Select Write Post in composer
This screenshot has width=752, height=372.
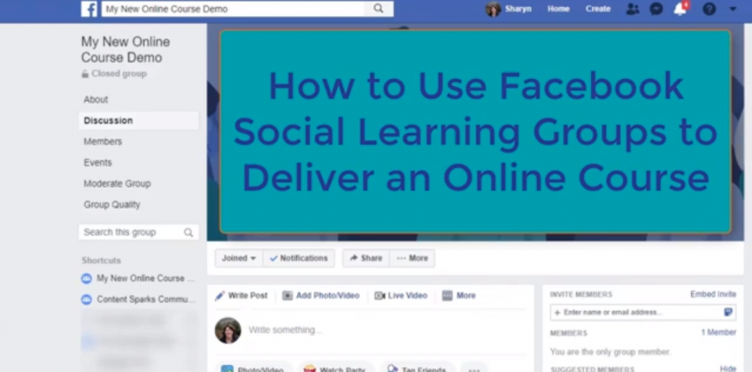click(248, 296)
